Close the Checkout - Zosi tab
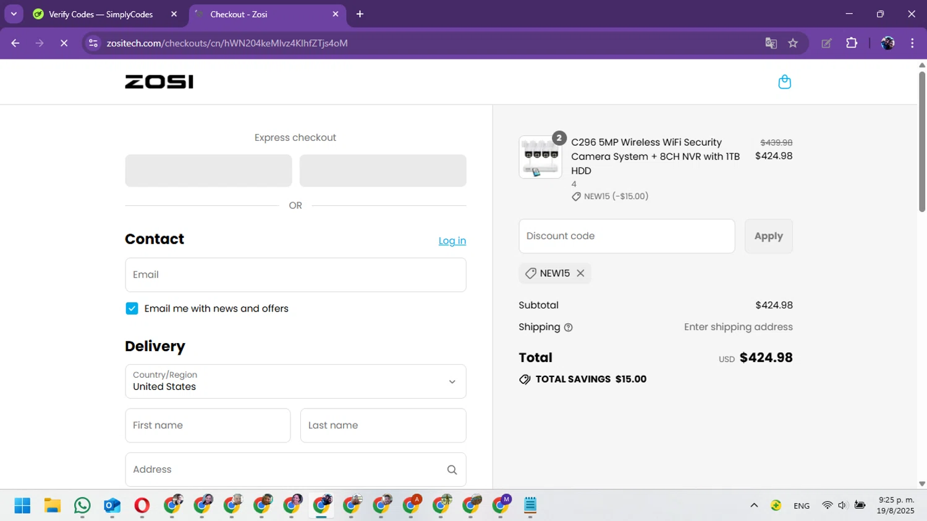 336,14
